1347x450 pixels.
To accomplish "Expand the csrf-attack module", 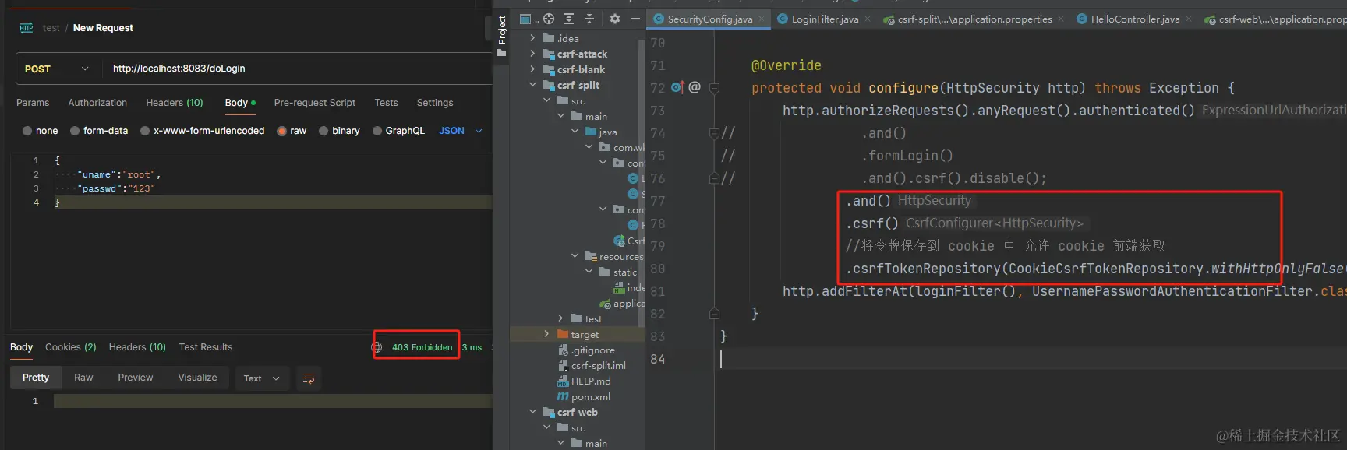I will pyautogui.click(x=532, y=54).
